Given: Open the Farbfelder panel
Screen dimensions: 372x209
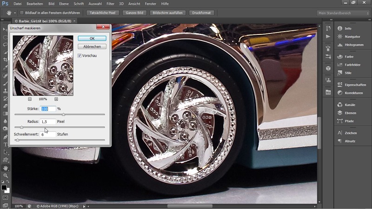Looking at the screenshot, I should [x=353, y=65].
